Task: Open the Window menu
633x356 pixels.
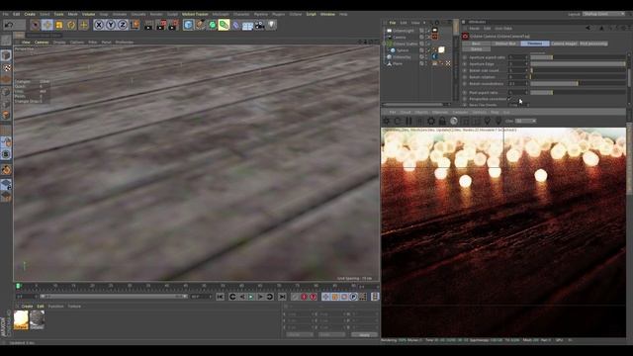Action: (x=327, y=14)
